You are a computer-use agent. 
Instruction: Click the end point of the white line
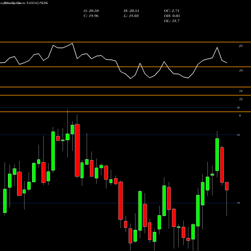pyautogui.click(x=227, y=63)
